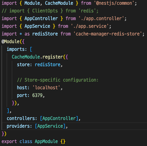Click 'AppController' inside the controllers array
Viewport: 147px width, 146px height.
(59, 118)
